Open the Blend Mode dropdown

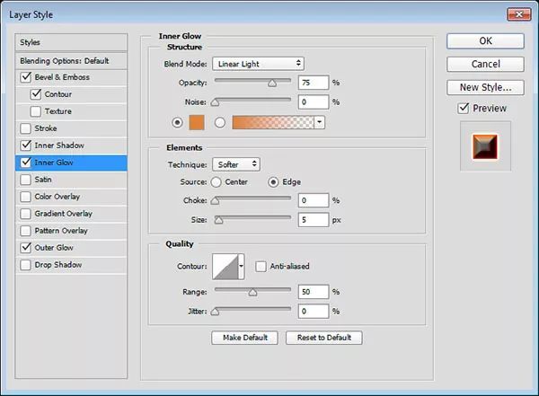258,64
